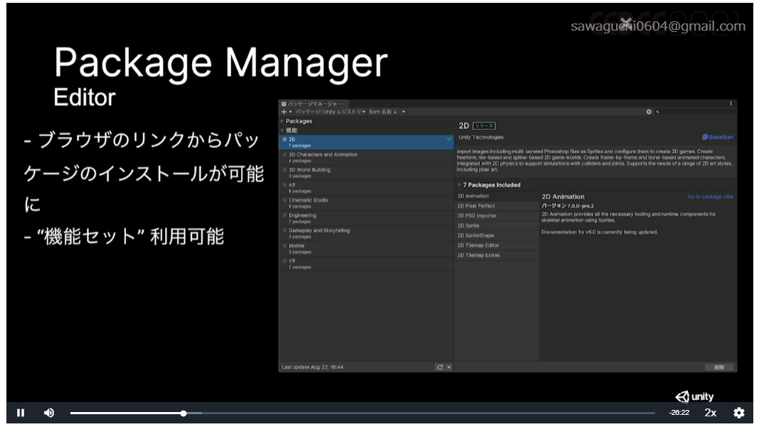Click the package search field
Image resolution: width=759 pixels, height=427 pixels.
694,112
